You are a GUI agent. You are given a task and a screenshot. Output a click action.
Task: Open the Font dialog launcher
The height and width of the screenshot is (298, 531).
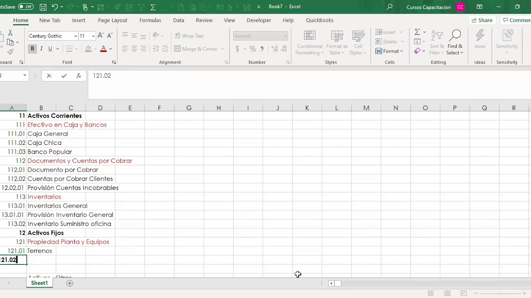(x=114, y=62)
